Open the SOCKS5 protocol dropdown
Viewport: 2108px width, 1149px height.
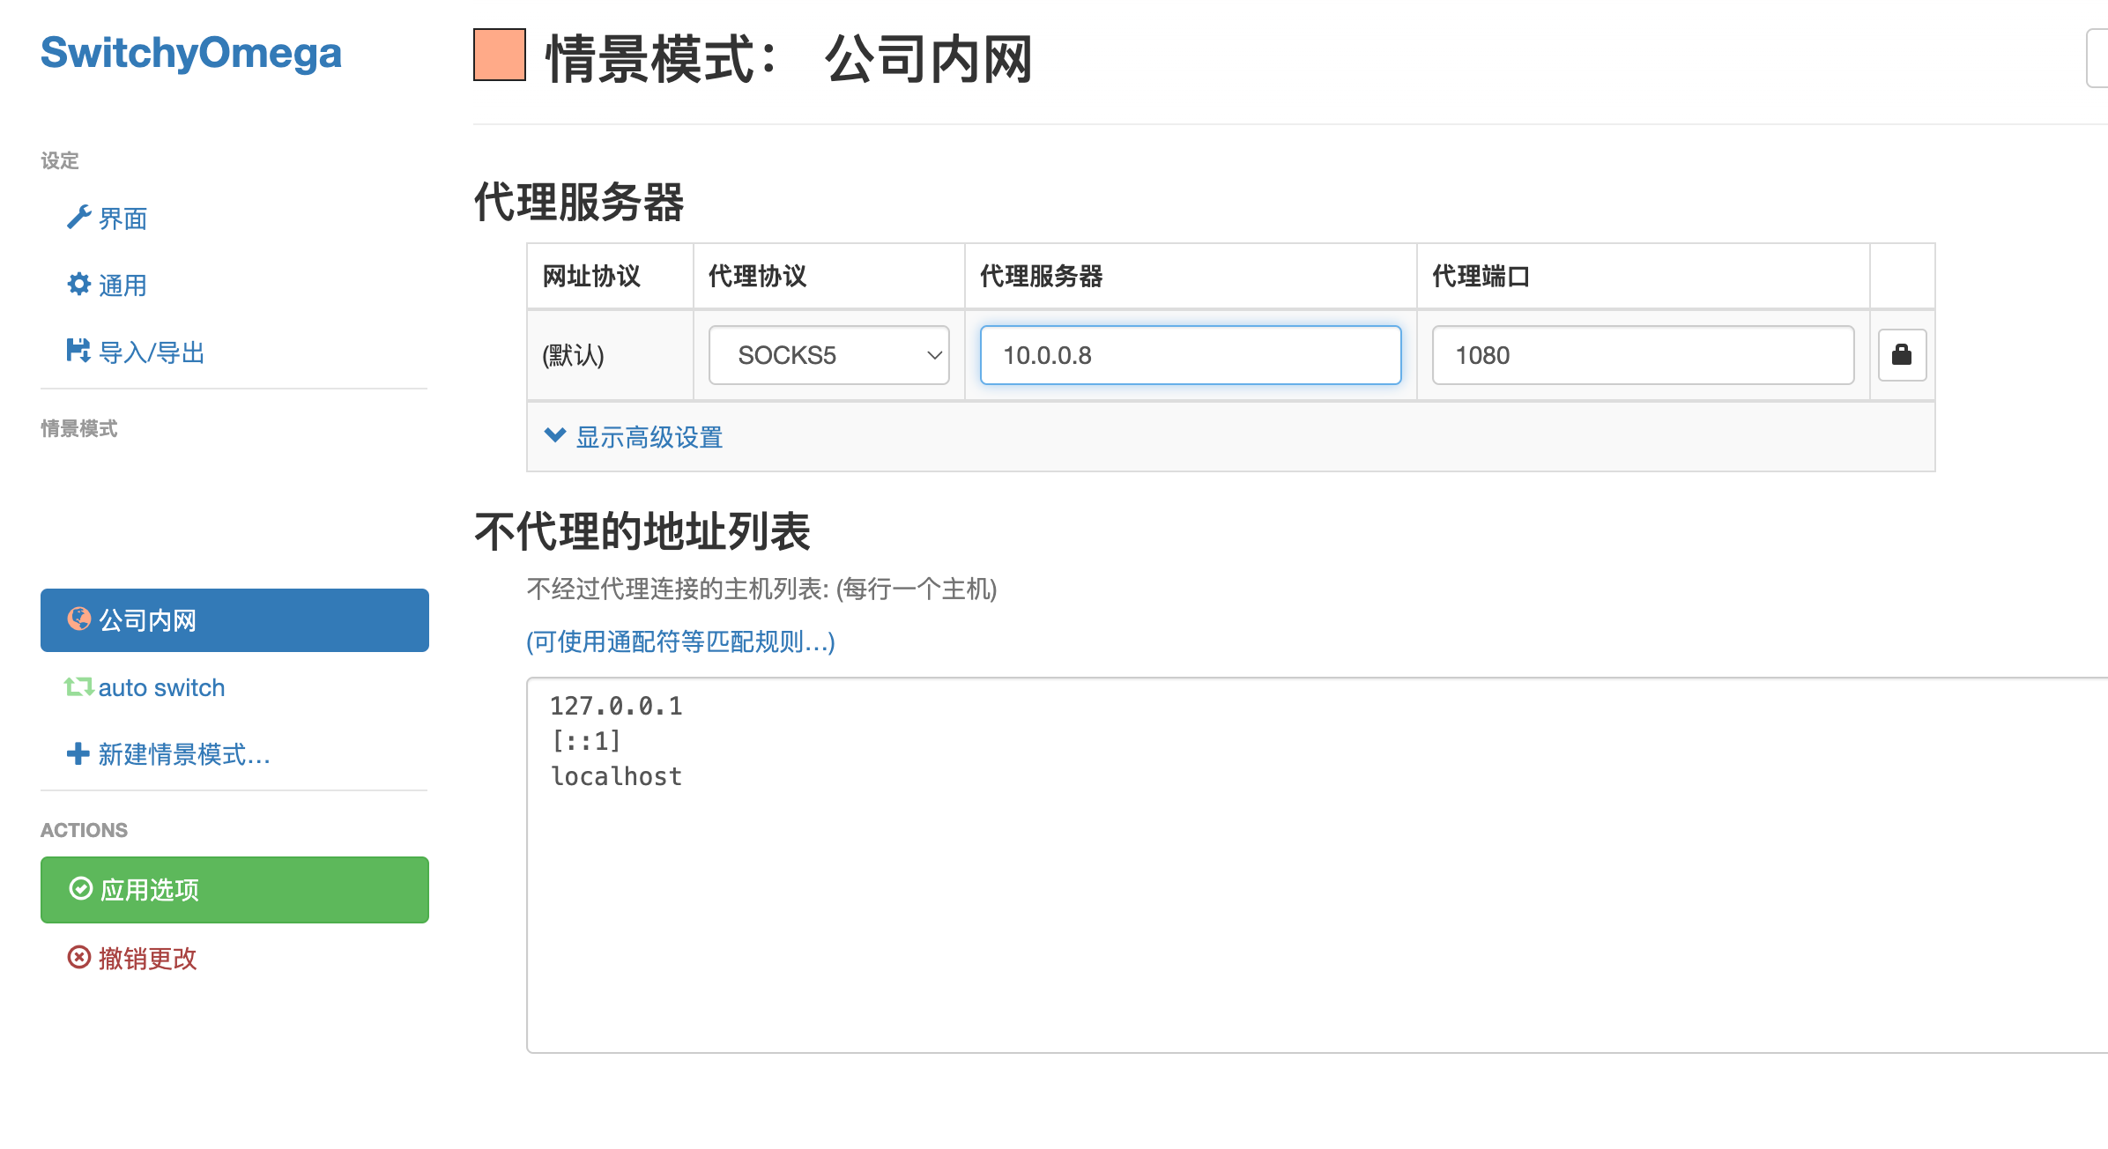click(828, 355)
